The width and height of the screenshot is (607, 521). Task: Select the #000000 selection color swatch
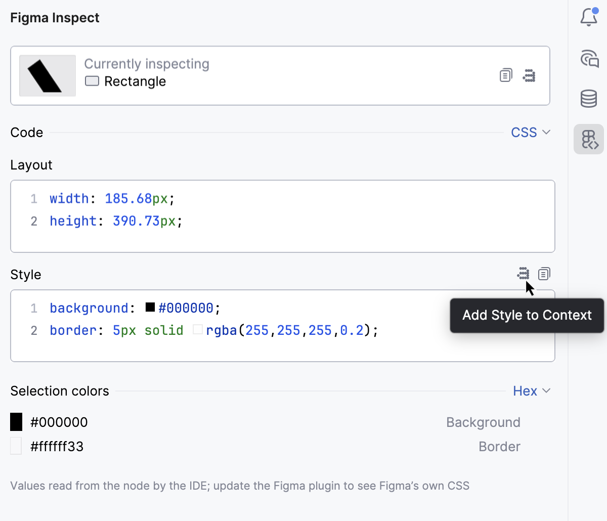click(16, 422)
